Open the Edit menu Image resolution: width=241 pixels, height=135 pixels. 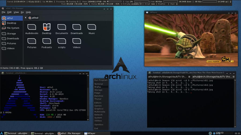tap(9, 12)
